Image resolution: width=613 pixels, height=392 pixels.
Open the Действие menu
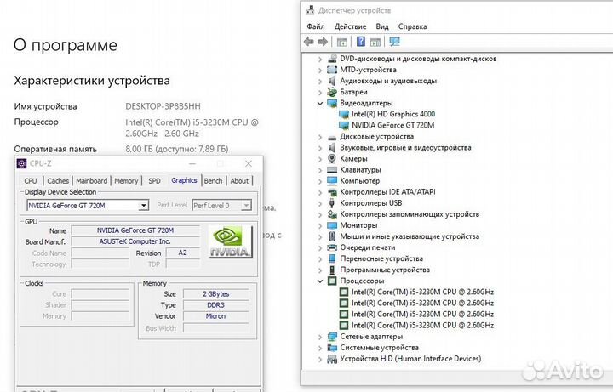pos(350,26)
